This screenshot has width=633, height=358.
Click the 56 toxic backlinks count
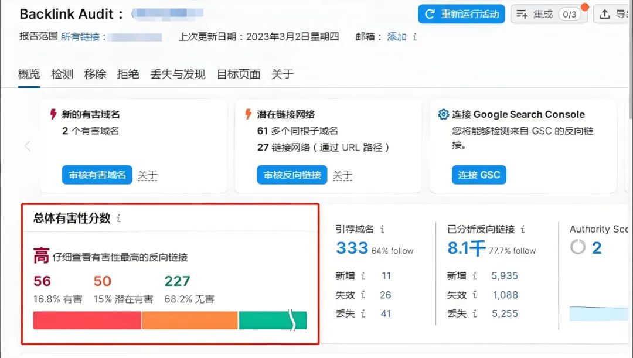(x=41, y=281)
